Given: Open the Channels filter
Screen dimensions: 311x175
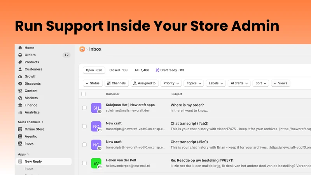Looking at the screenshot, I should (x=117, y=83).
